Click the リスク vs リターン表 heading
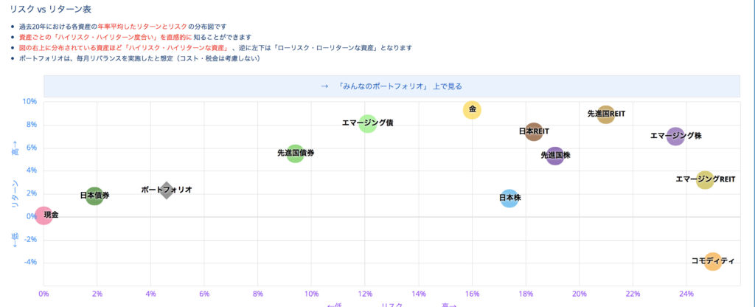The width and height of the screenshot is (755, 307). click(x=51, y=9)
